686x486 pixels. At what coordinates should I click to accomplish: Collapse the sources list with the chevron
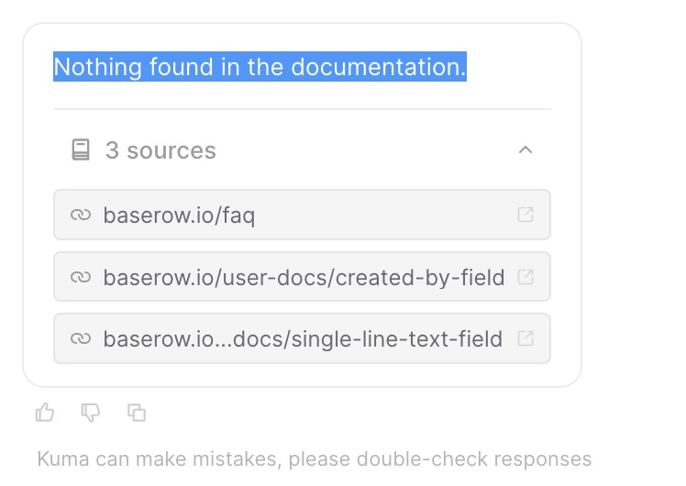pyautogui.click(x=526, y=149)
